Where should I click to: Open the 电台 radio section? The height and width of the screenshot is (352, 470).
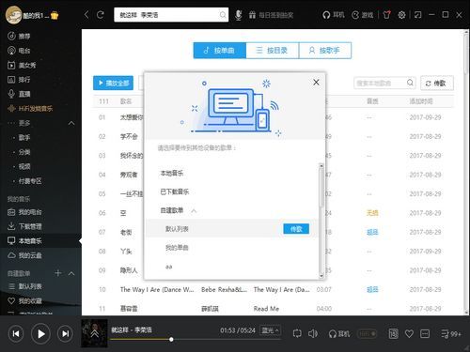pyautogui.click(x=19, y=51)
